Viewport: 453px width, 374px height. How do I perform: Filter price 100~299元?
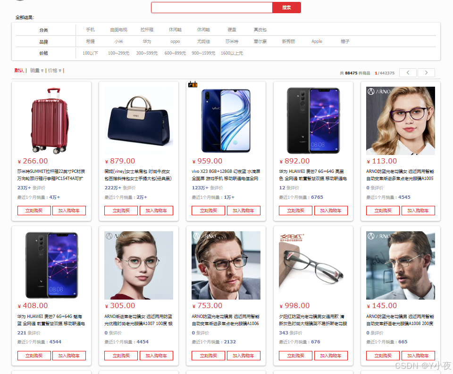(118, 53)
